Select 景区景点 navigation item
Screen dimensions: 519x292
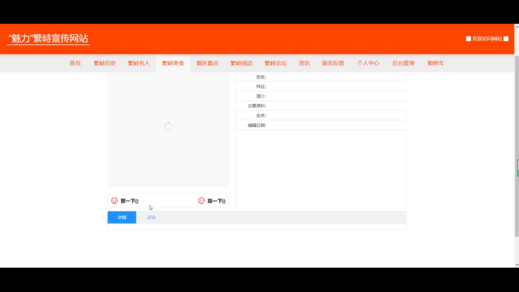(x=207, y=63)
